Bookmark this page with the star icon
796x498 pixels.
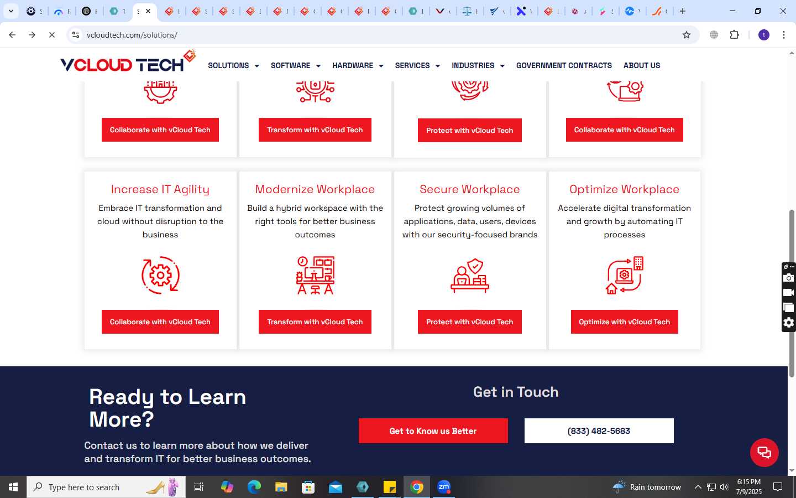click(687, 35)
